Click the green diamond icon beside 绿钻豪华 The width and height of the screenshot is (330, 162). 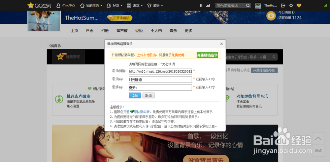click(x=90, y=89)
